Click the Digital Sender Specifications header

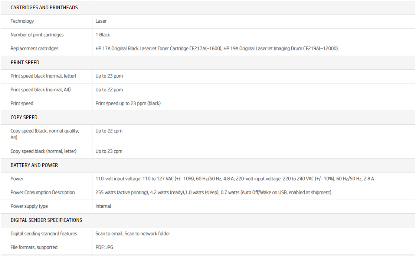tap(46, 220)
